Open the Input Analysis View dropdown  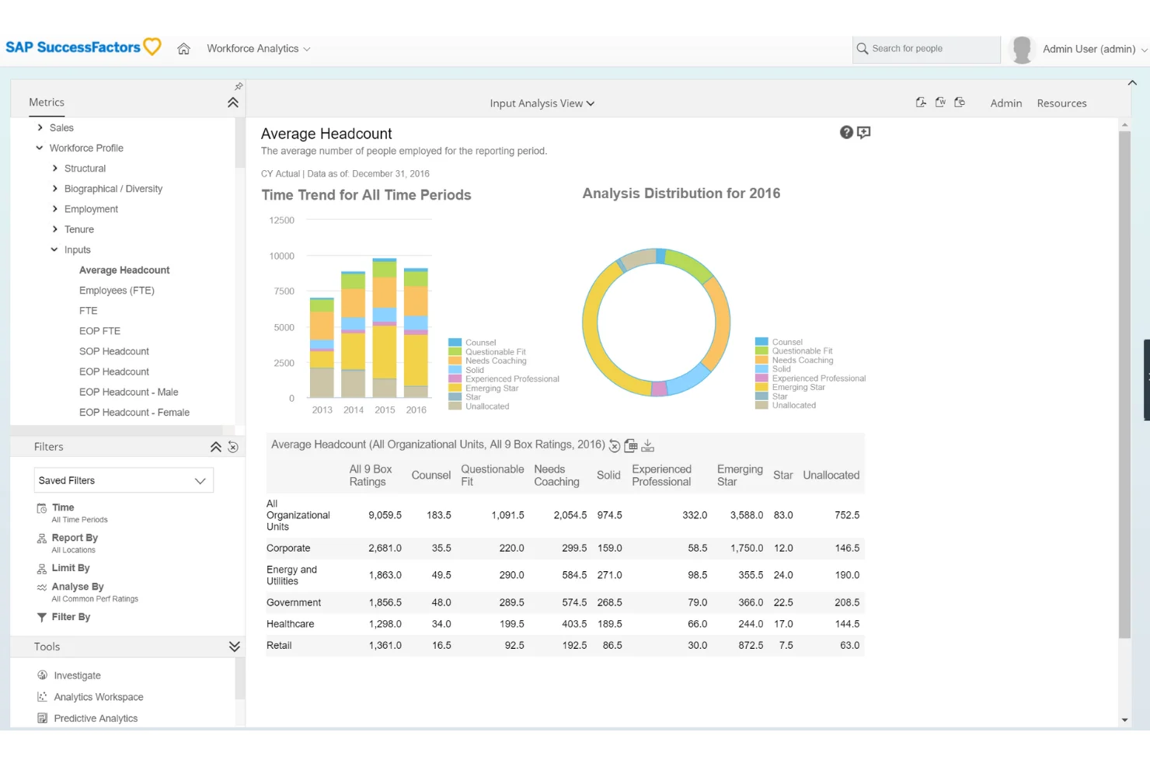click(x=542, y=103)
